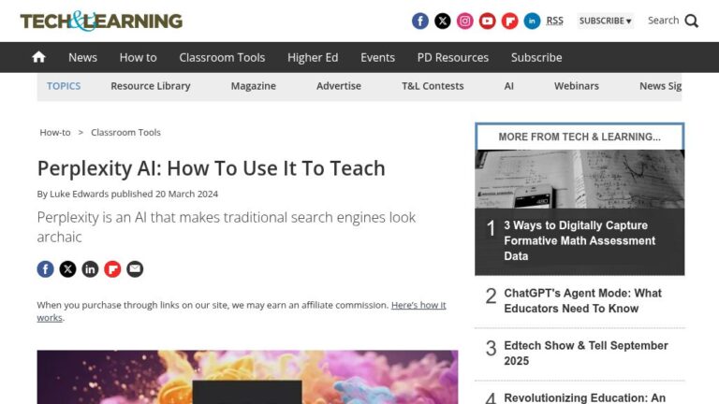Open the How to menu
Viewport: 719px width, 404px height.
[138, 58]
